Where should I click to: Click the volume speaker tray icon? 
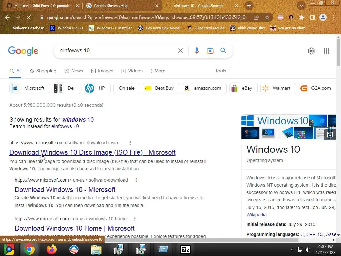click(x=308, y=249)
